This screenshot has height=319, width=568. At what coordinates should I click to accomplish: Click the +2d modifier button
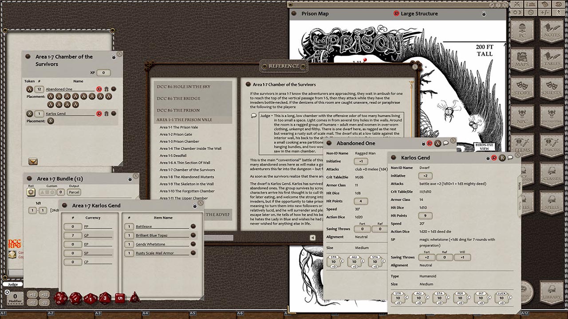(x=44, y=295)
